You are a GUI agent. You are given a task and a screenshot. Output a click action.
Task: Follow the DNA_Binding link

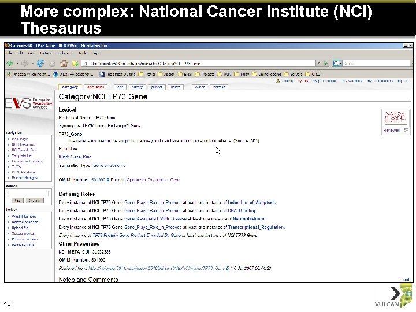tap(242, 211)
